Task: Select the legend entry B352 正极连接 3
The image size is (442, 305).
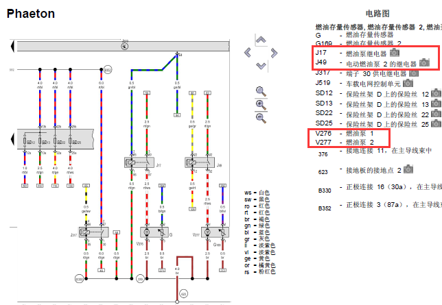Action: tap(380, 206)
